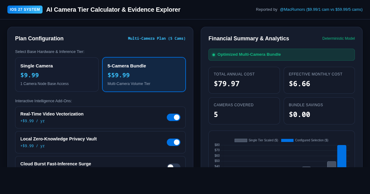Toggle Configured Selection legend swatch
The width and height of the screenshot is (370, 194).
[x=287, y=140]
